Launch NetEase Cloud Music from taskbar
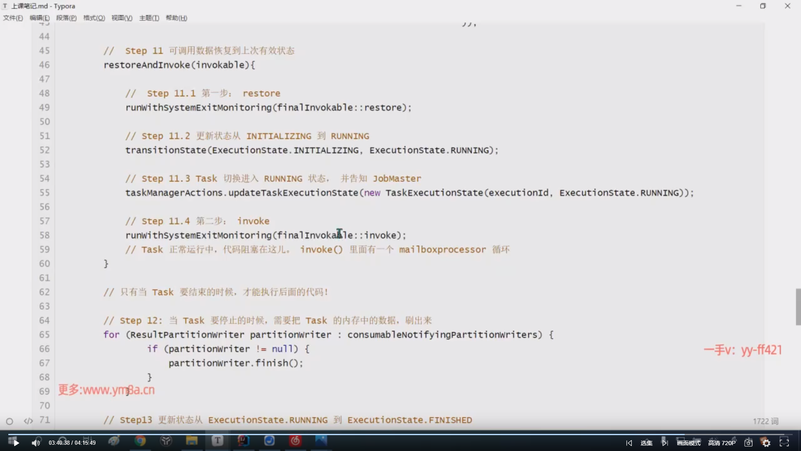 (295, 441)
